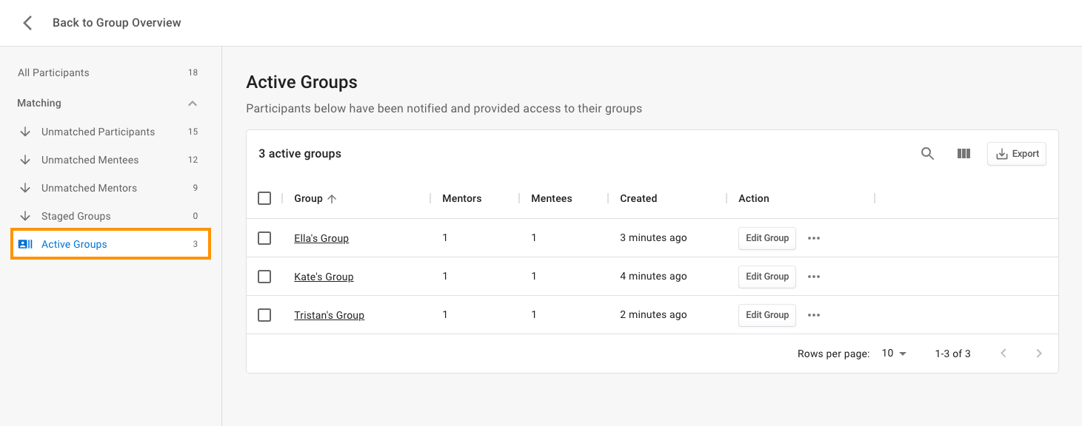
Task: Go to next page arrow
Action: pyautogui.click(x=1039, y=354)
